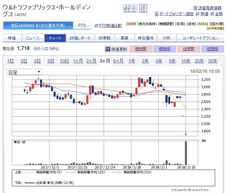This screenshot has height=193, width=227.
Task: Open the 株価 tab
Action: coord(12,38)
